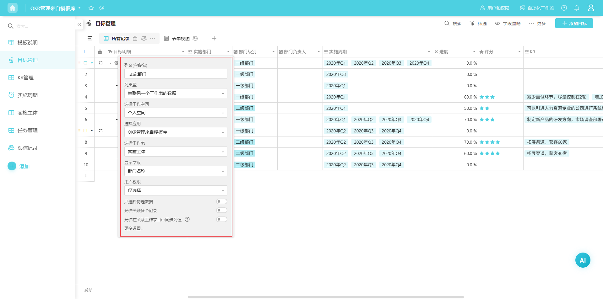Check the row 1 checkbox
Viewport: 603px width, 299px height.
(x=85, y=63)
